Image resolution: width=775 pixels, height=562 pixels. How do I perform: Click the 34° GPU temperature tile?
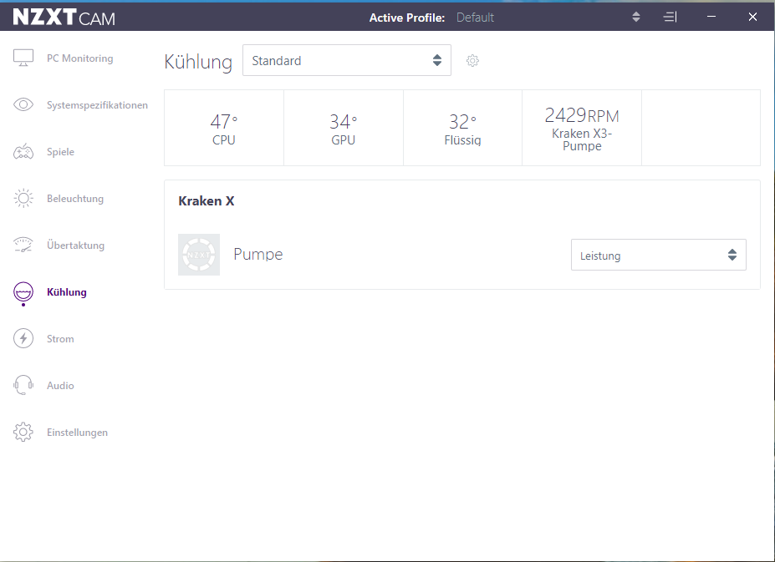[x=344, y=128]
